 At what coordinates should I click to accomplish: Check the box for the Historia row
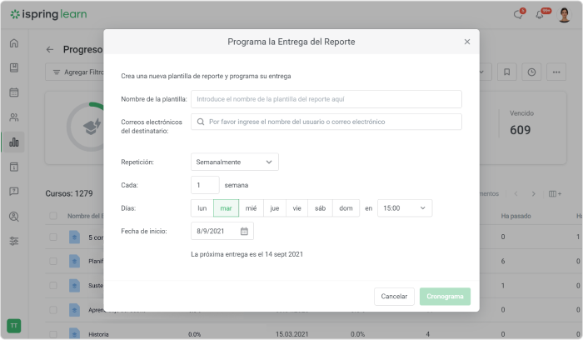pos(53,334)
